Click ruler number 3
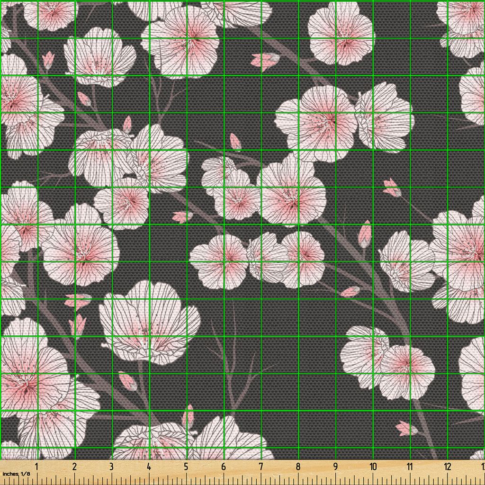The width and height of the screenshot is (485, 485). tap(112, 467)
